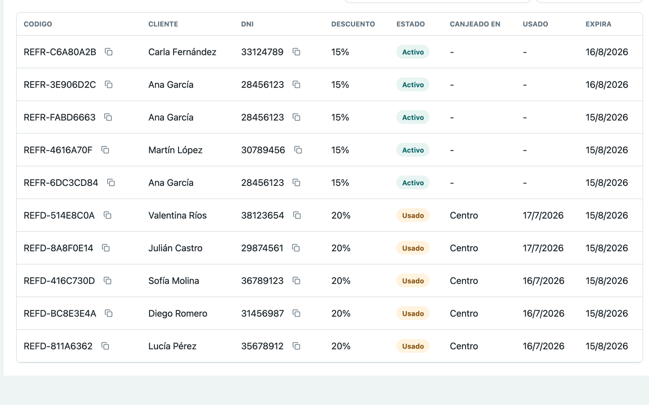
Task: Copy DNI 30789456 of Martín López
Action: point(298,150)
